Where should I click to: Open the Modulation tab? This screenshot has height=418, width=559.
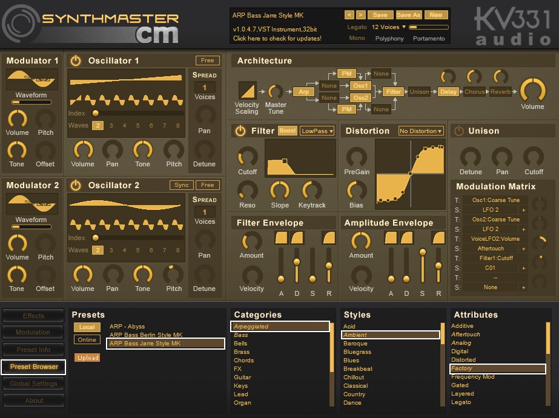[x=33, y=332]
